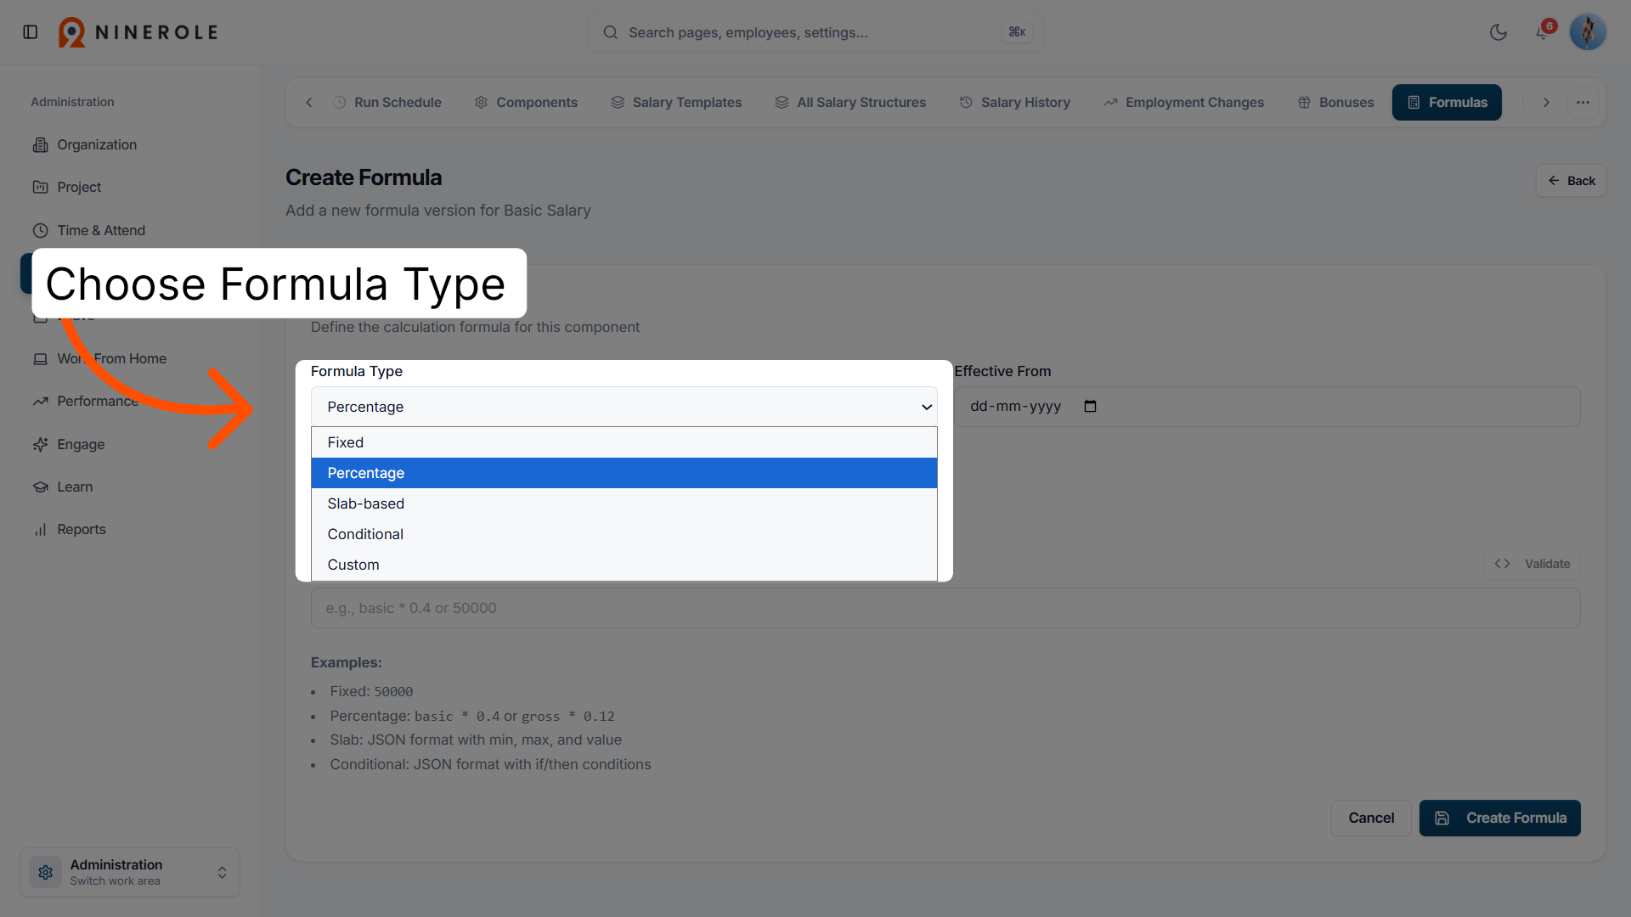
Task: Click the more options ellipsis button
Action: pyautogui.click(x=1583, y=102)
